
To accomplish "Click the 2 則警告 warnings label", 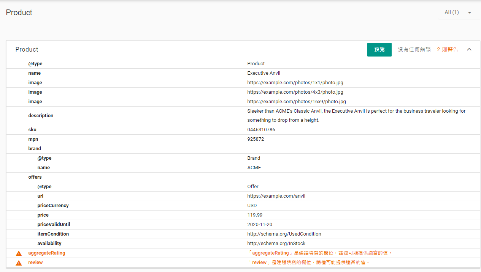I will pyautogui.click(x=447, y=49).
